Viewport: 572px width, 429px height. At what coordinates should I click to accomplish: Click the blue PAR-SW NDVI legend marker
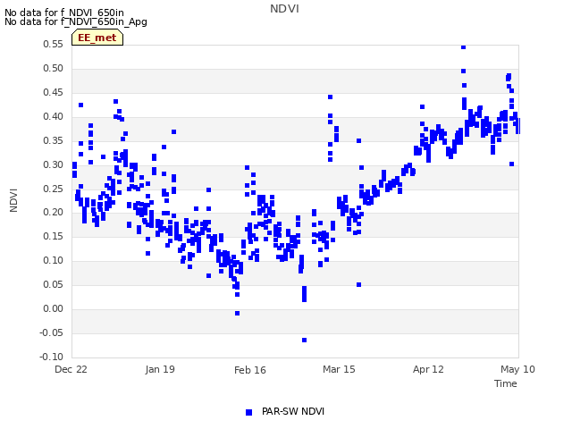click(248, 412)
